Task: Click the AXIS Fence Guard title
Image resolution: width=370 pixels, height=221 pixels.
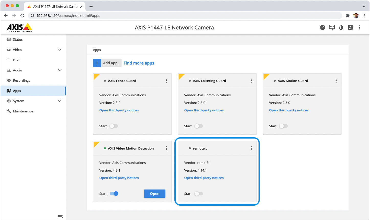Action: 122,81
